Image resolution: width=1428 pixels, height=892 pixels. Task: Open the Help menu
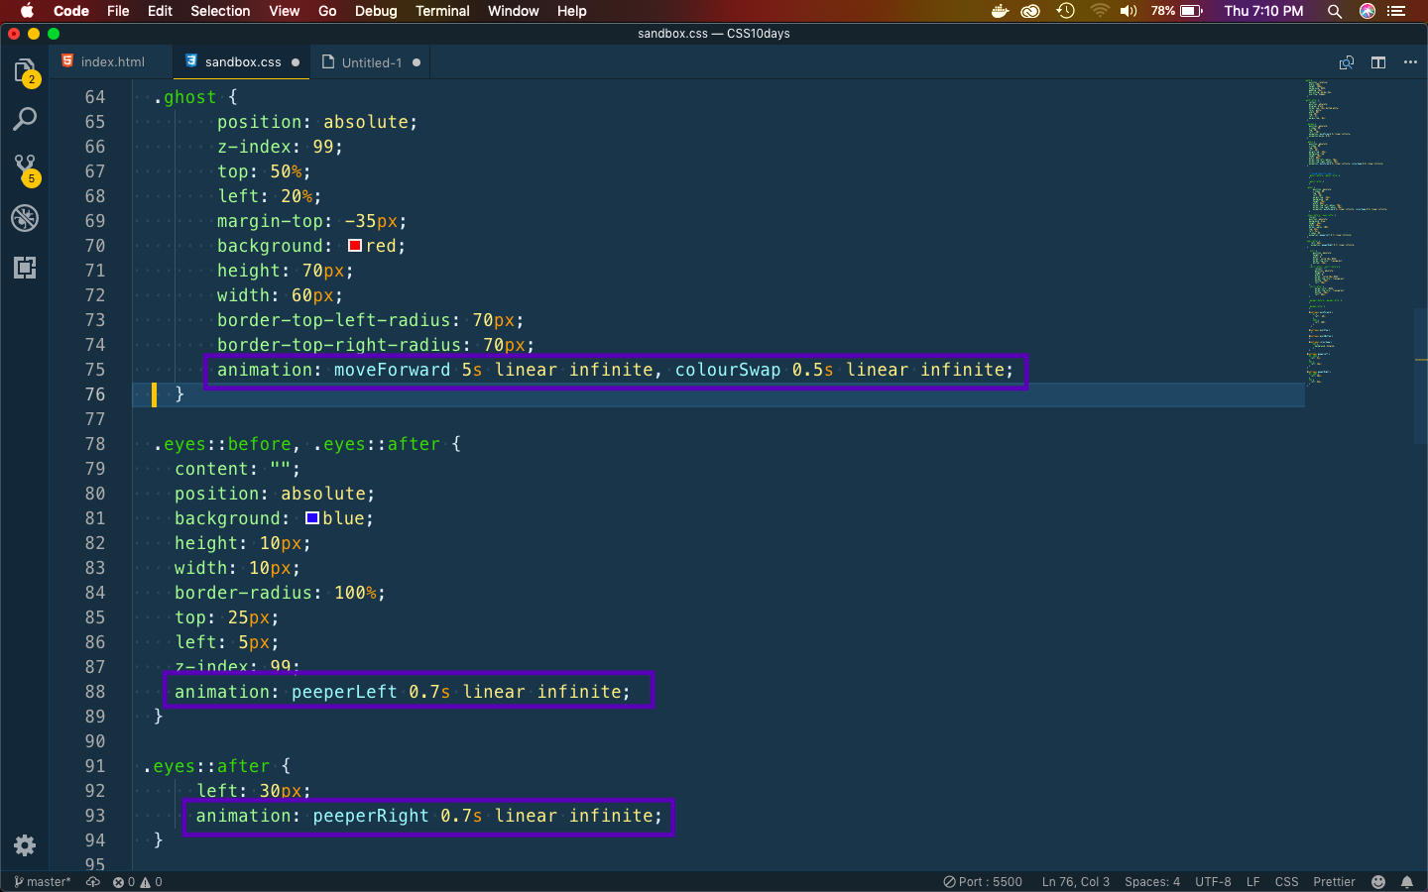click(571, 11)
